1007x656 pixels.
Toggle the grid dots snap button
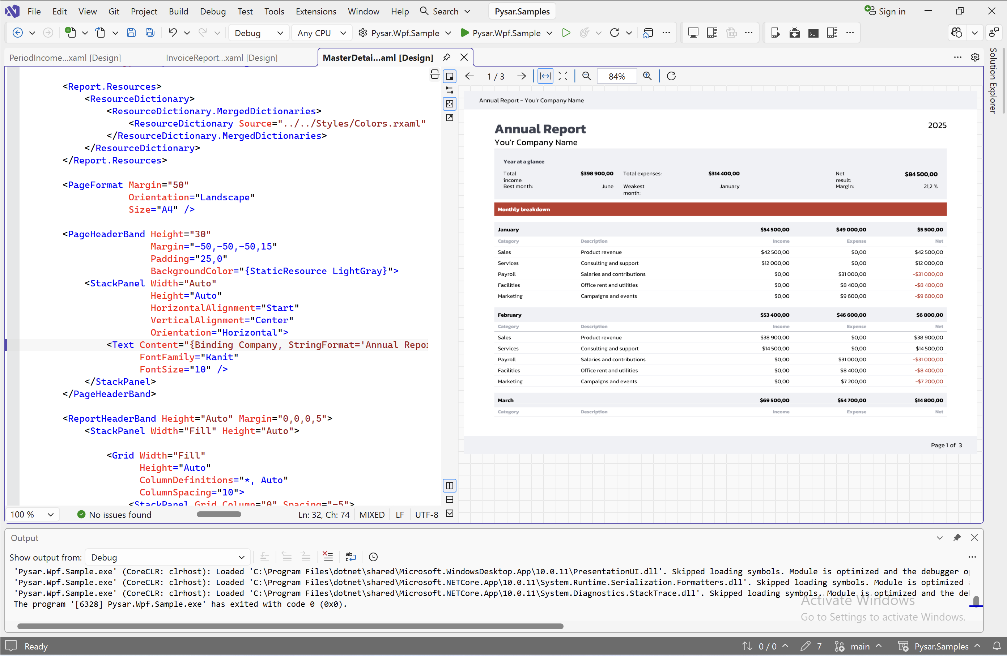tap(450, 104)
